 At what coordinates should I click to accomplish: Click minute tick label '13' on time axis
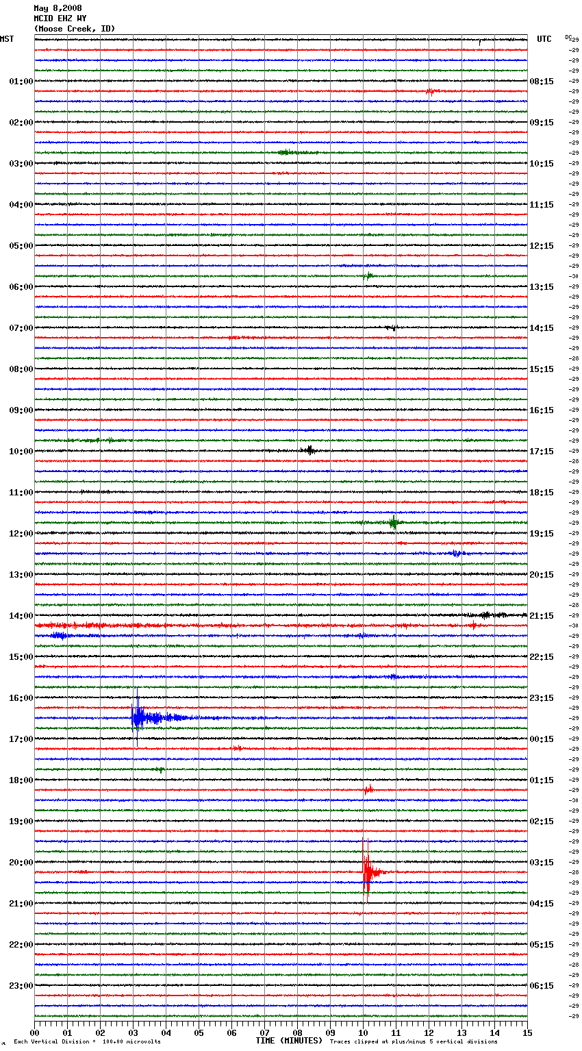coord(461,1033)
